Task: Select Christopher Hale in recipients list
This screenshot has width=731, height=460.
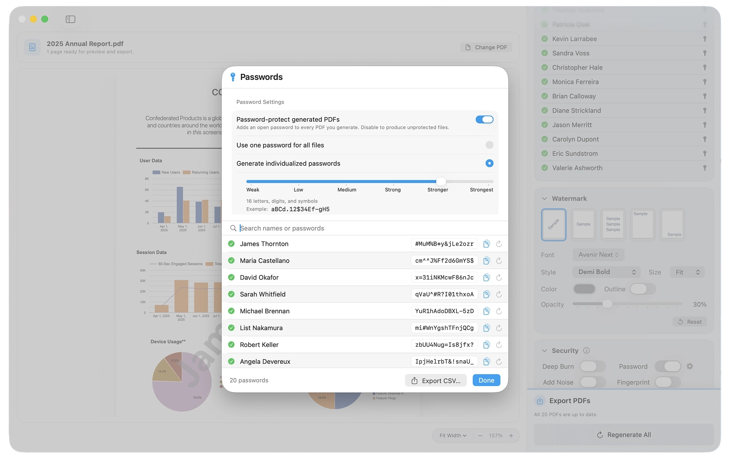Action: [624, 68]
